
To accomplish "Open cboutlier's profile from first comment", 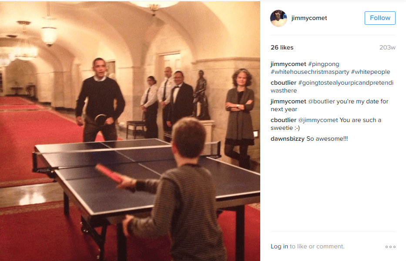I will pos(283,83).
